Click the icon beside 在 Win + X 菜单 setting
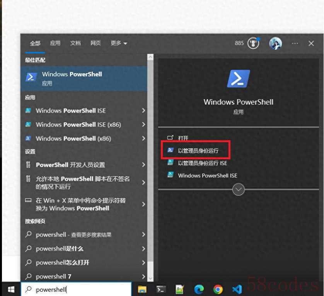The image size is (324, 296). click(28, 200)
